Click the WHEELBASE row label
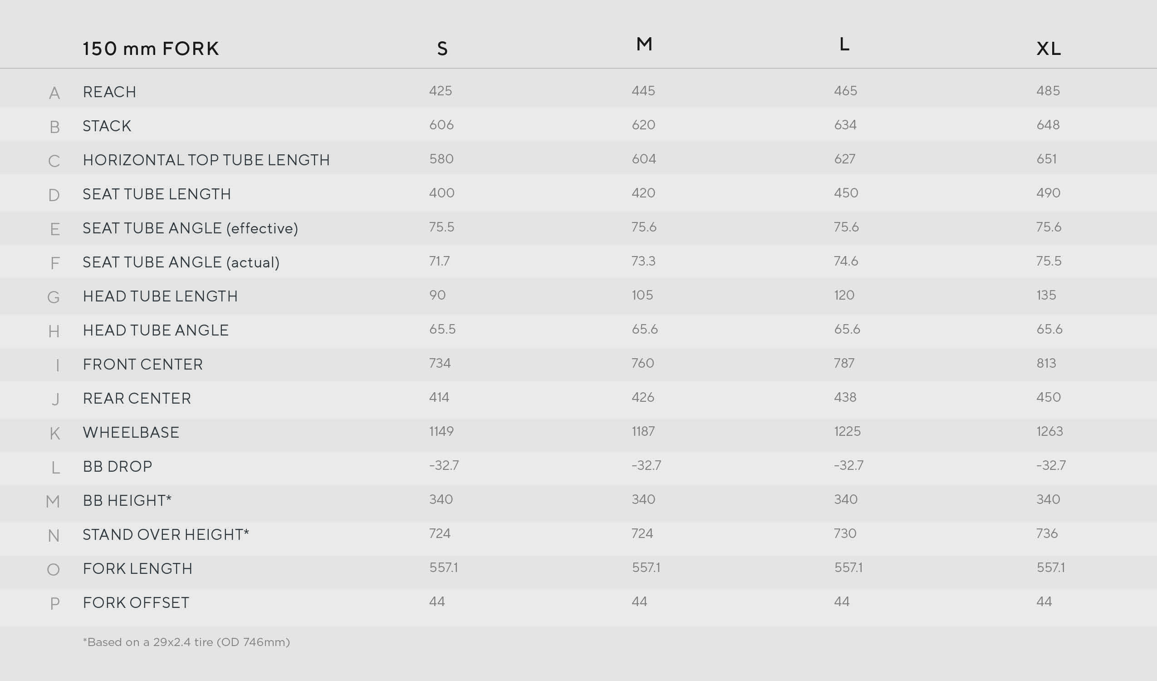 click(131, 432)
